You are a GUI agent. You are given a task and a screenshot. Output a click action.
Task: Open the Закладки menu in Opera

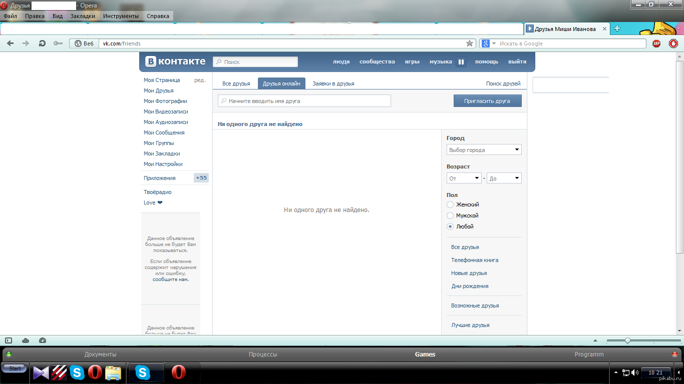point(83,16)
